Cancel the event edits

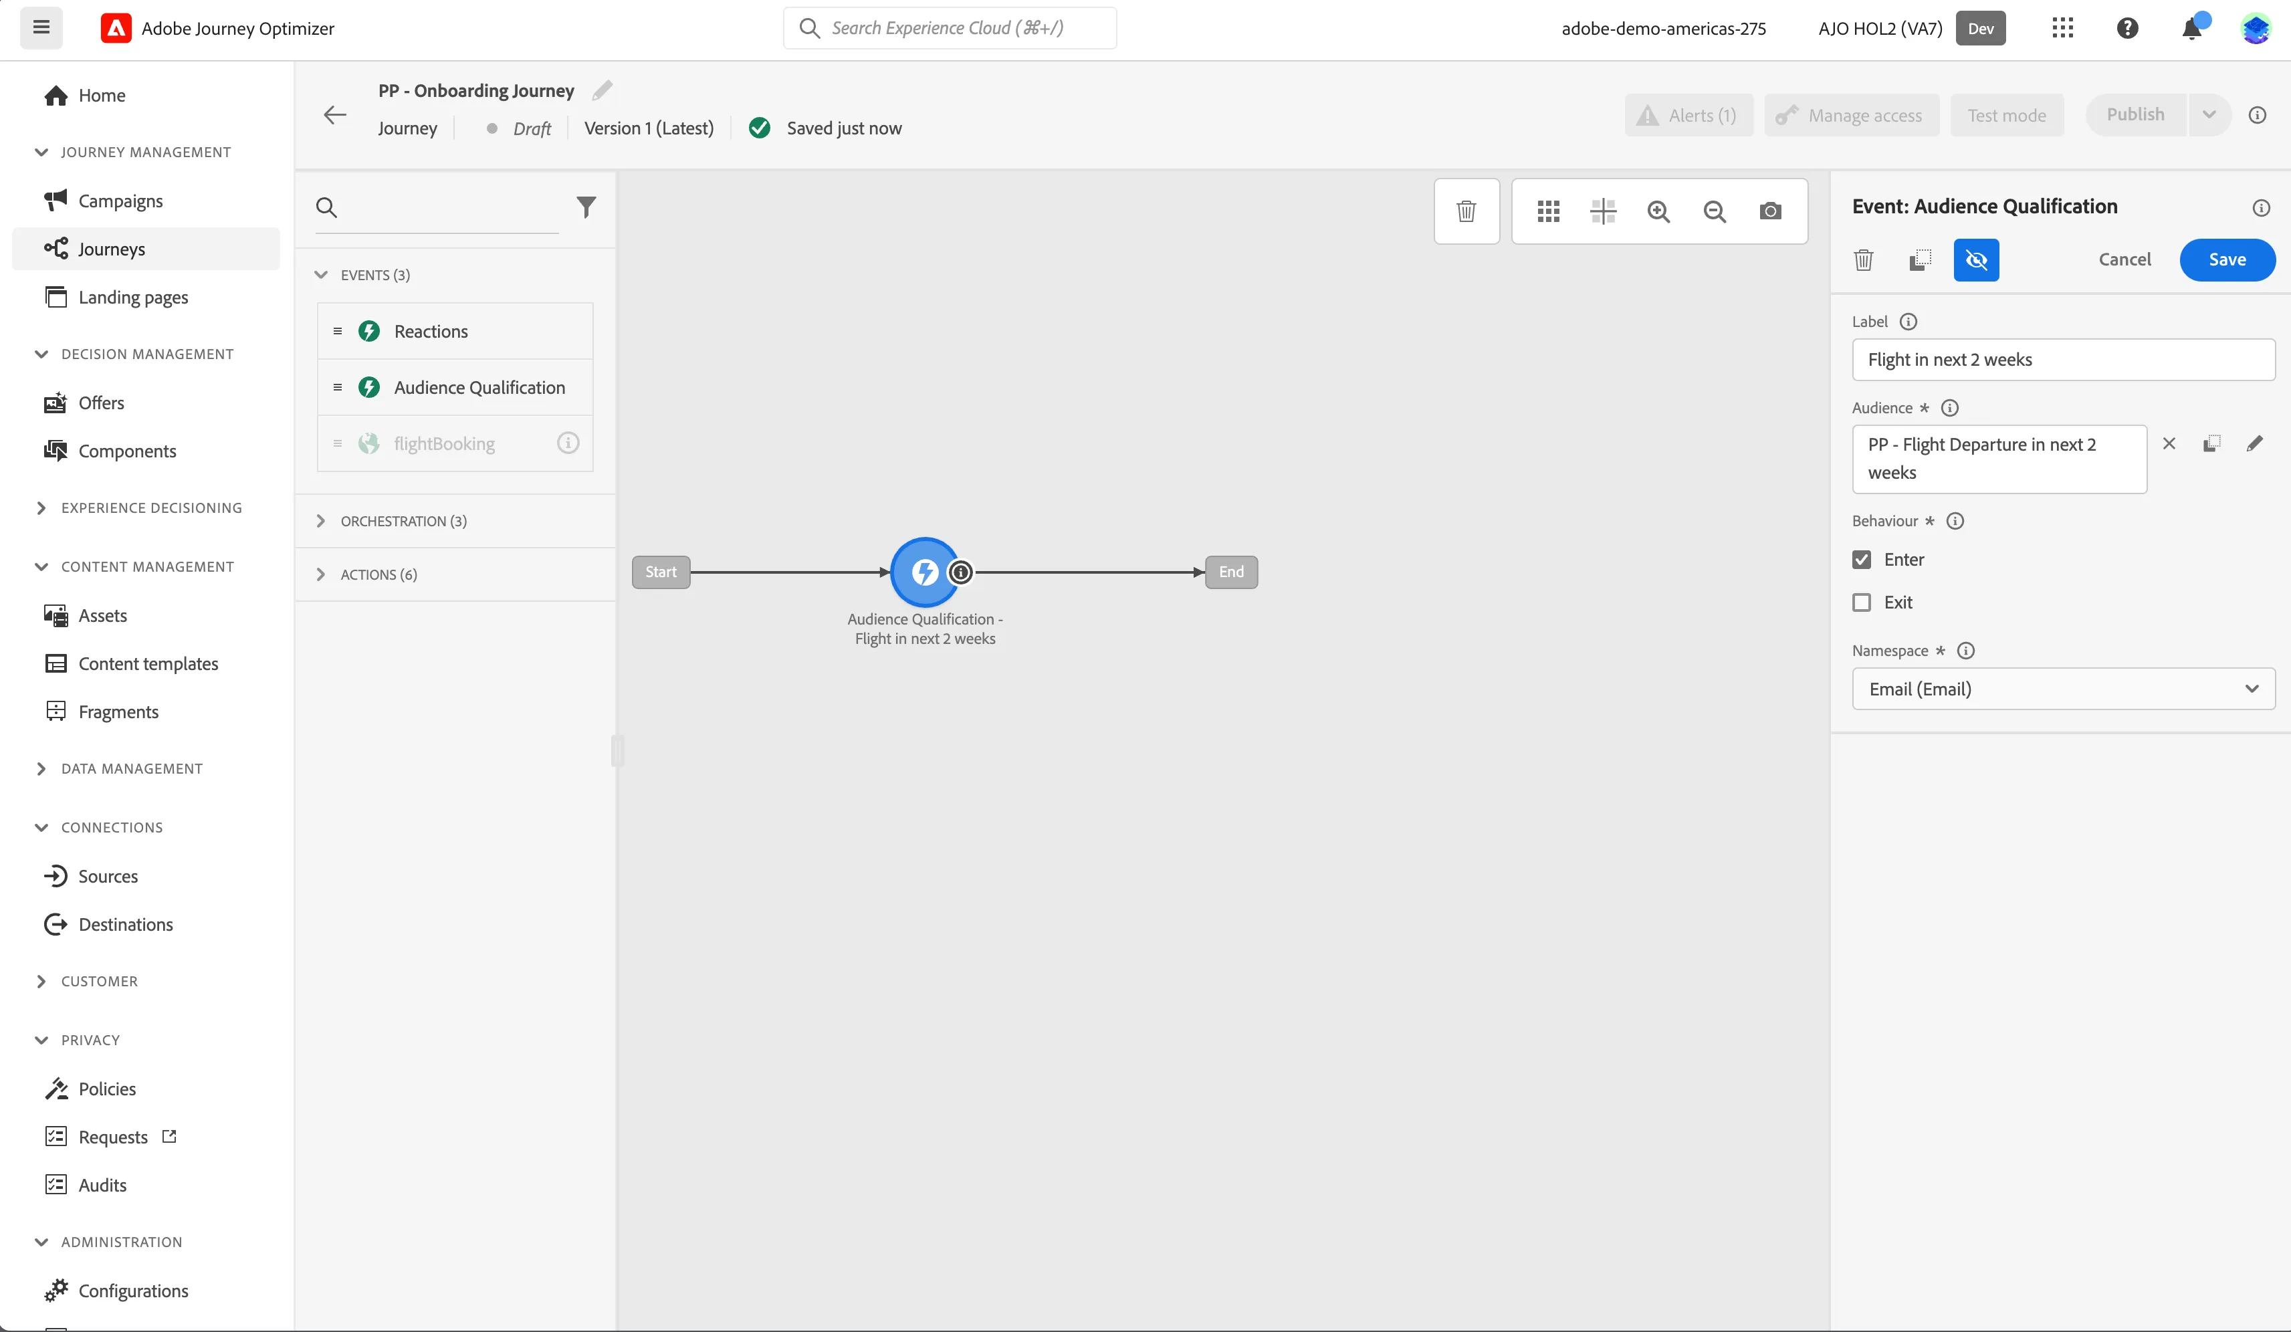2124,260
